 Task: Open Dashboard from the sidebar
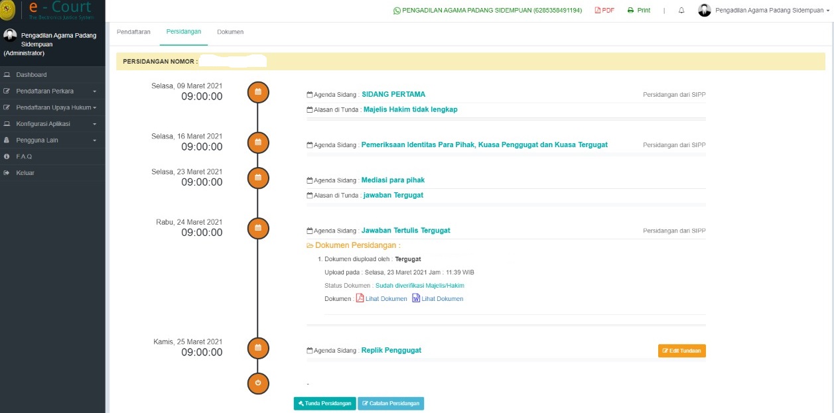[31, 75]
